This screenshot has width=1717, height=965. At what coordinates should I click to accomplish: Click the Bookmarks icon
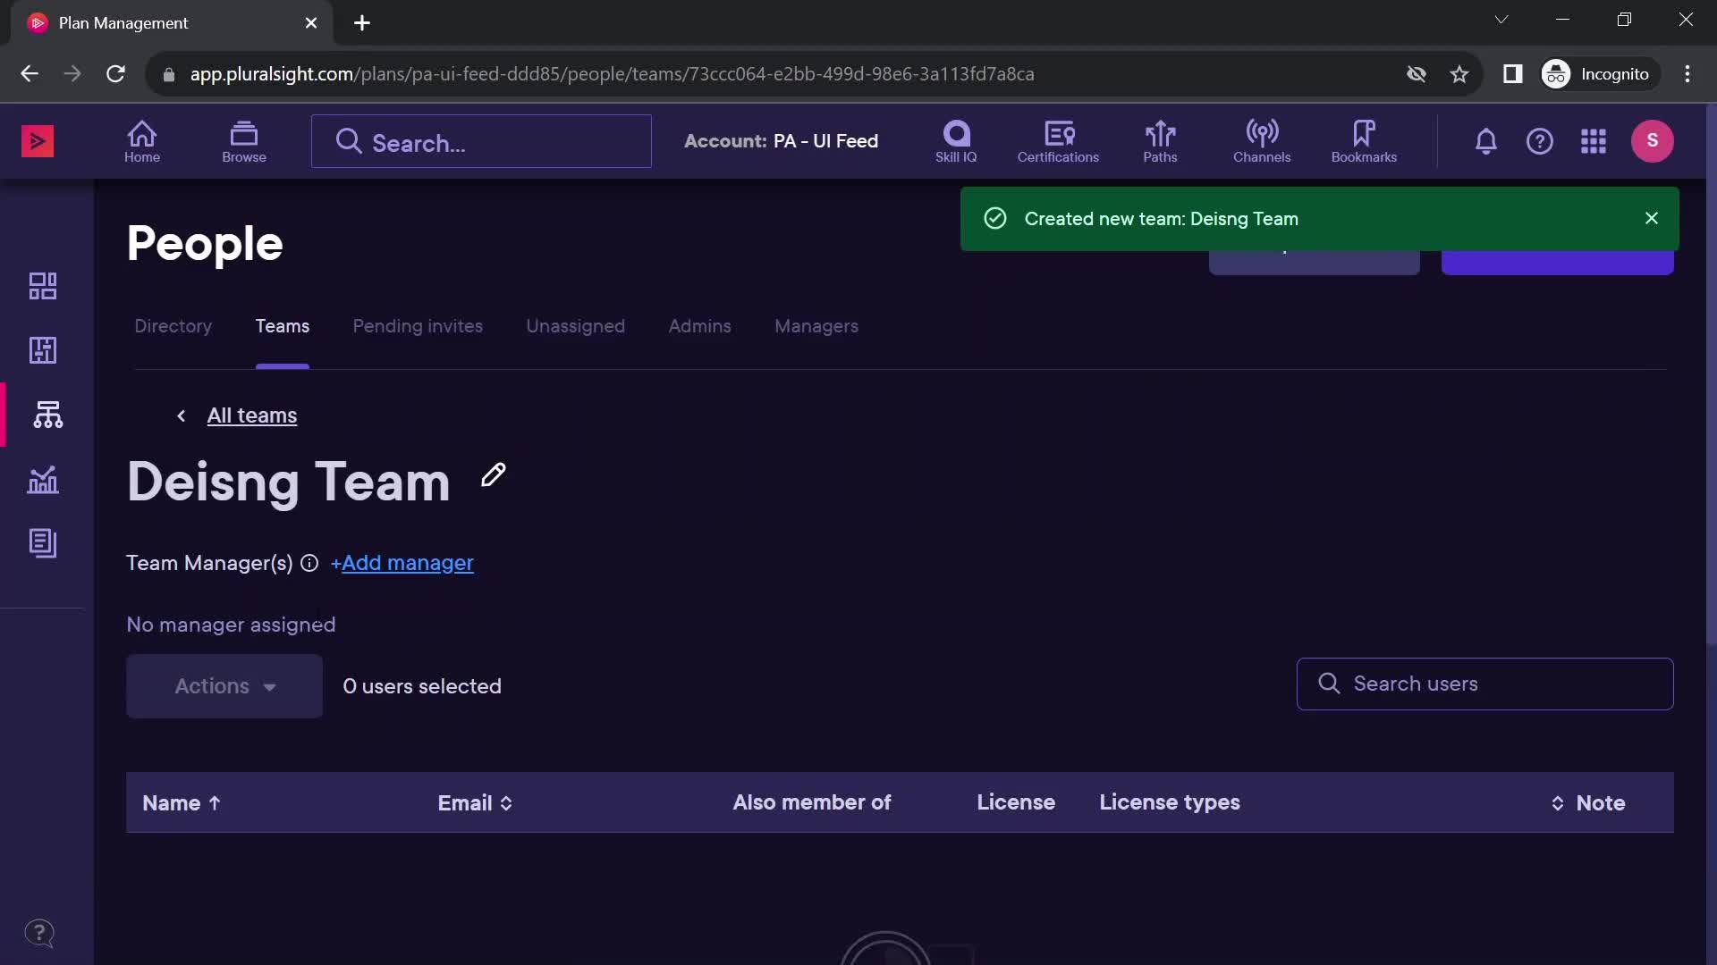click(x=1363, y=140)
